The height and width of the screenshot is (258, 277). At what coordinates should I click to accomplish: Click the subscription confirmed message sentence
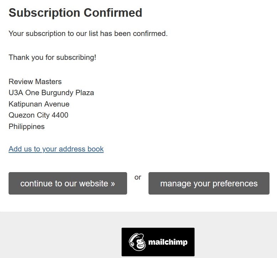88,33
